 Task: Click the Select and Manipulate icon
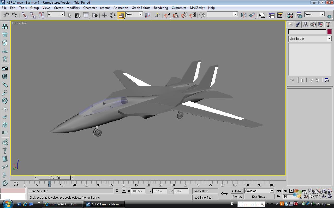point(158,15)
